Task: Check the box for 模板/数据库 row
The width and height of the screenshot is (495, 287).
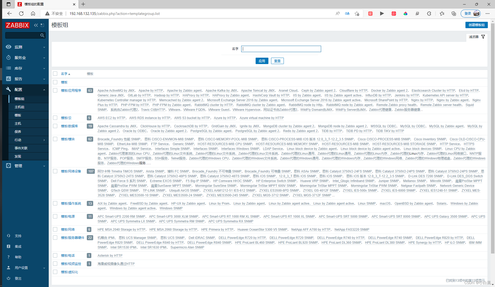Action: click(55, 126)
